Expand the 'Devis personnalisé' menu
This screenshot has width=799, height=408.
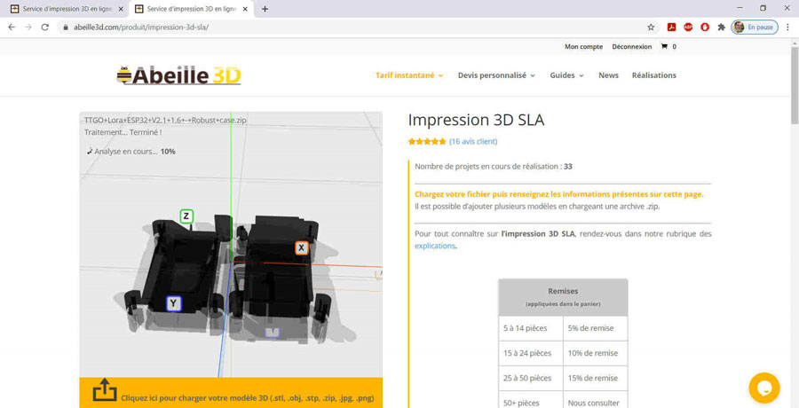point(496,75)
